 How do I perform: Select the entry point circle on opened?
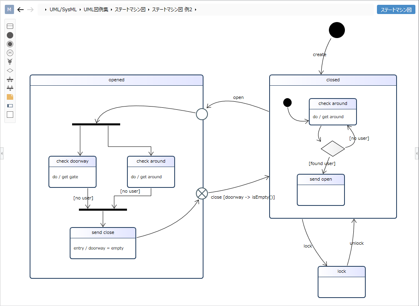pos(202,114)
